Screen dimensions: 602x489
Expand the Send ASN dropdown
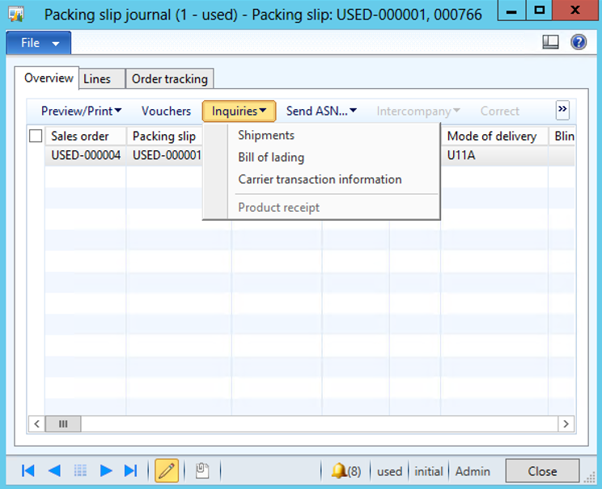tap(321, 112)
